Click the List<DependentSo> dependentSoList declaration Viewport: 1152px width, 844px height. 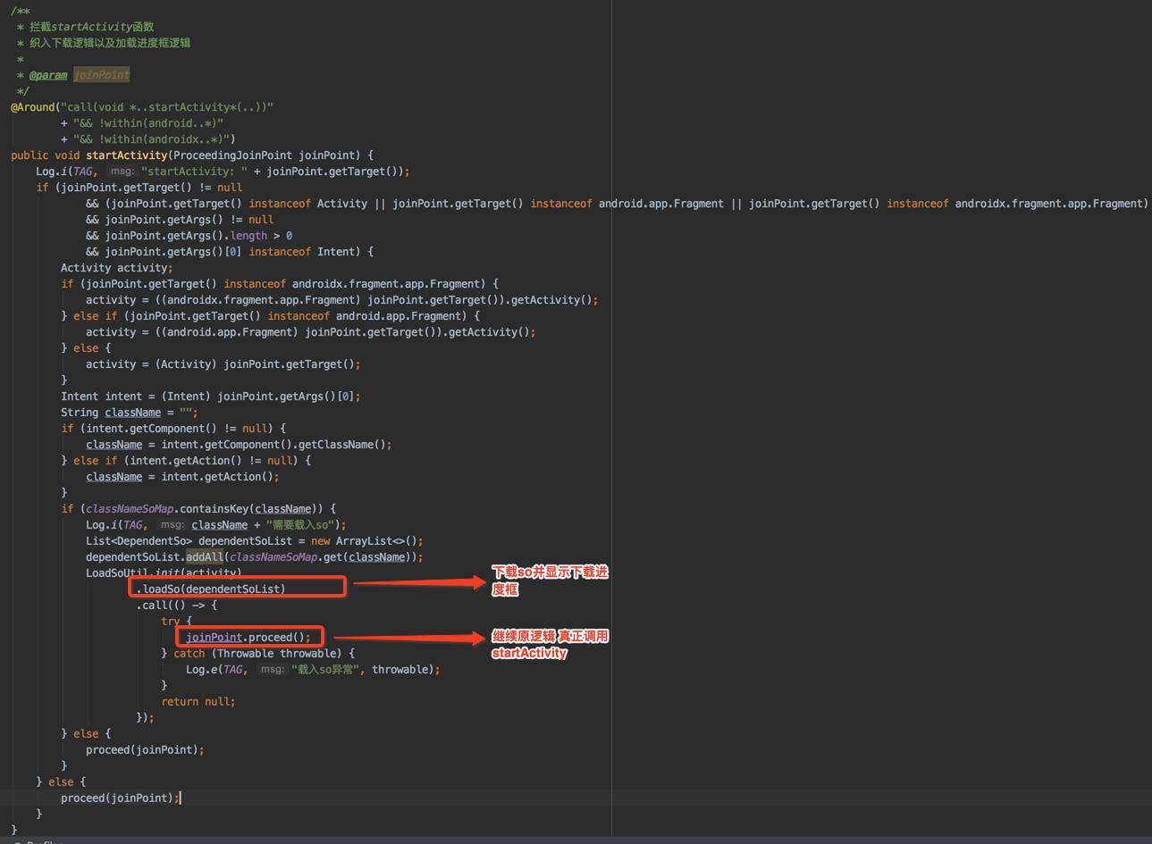[255, 541]
